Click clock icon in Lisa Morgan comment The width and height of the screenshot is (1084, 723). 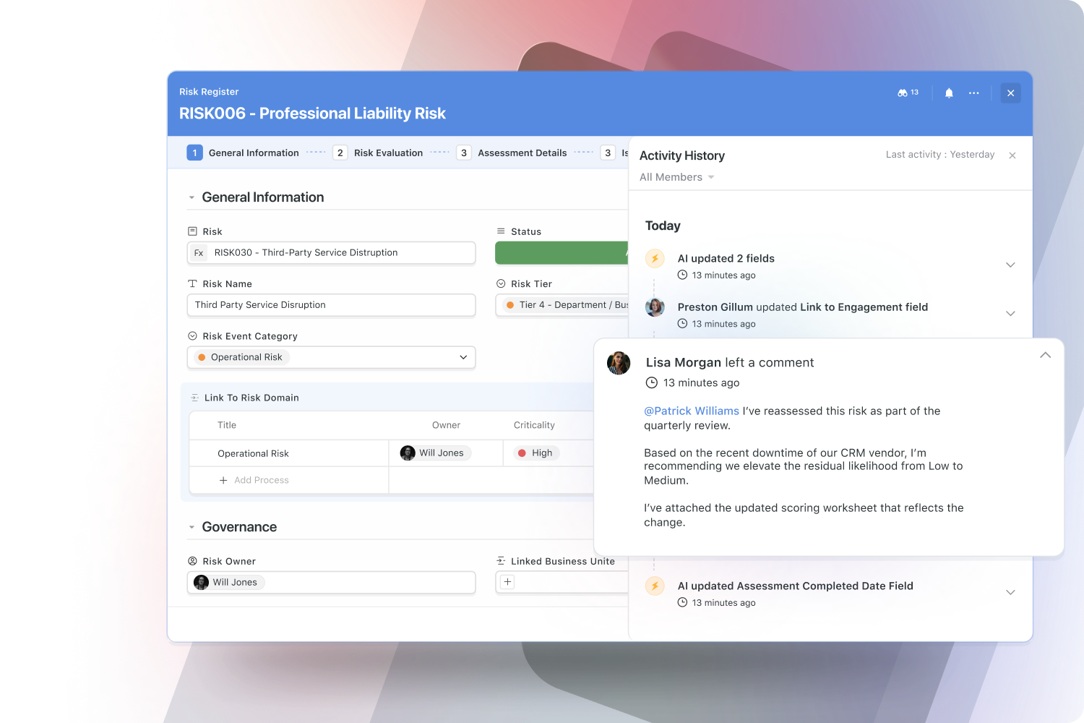[652, 382]
